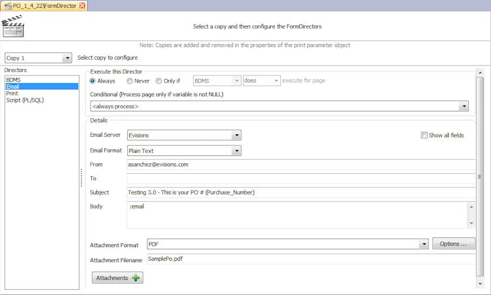This screenshot has height=295, width=491.
Task: Click the FormDirector clapperboard icon
Action: tap(12, 28)
